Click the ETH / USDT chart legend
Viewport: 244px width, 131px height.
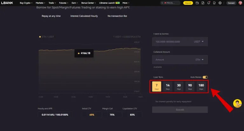[46, 37]
